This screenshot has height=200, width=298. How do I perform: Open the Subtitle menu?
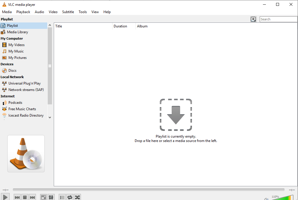[x=68, y=12]
